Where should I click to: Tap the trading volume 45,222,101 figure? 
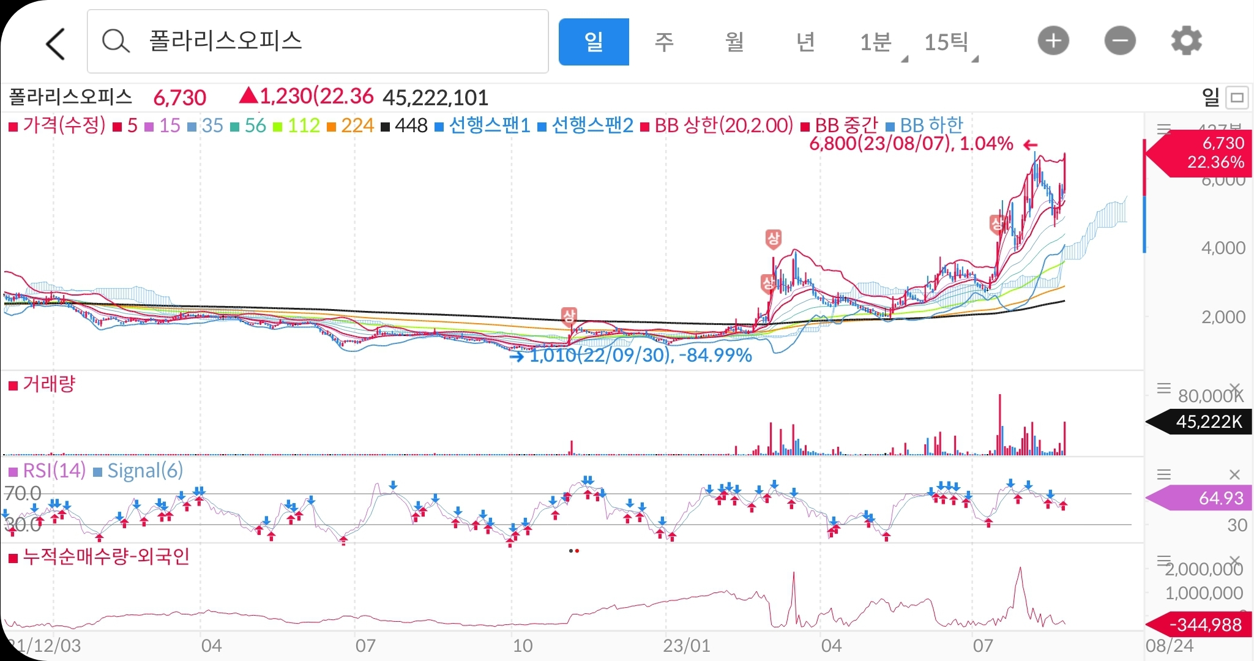(436, 97)
